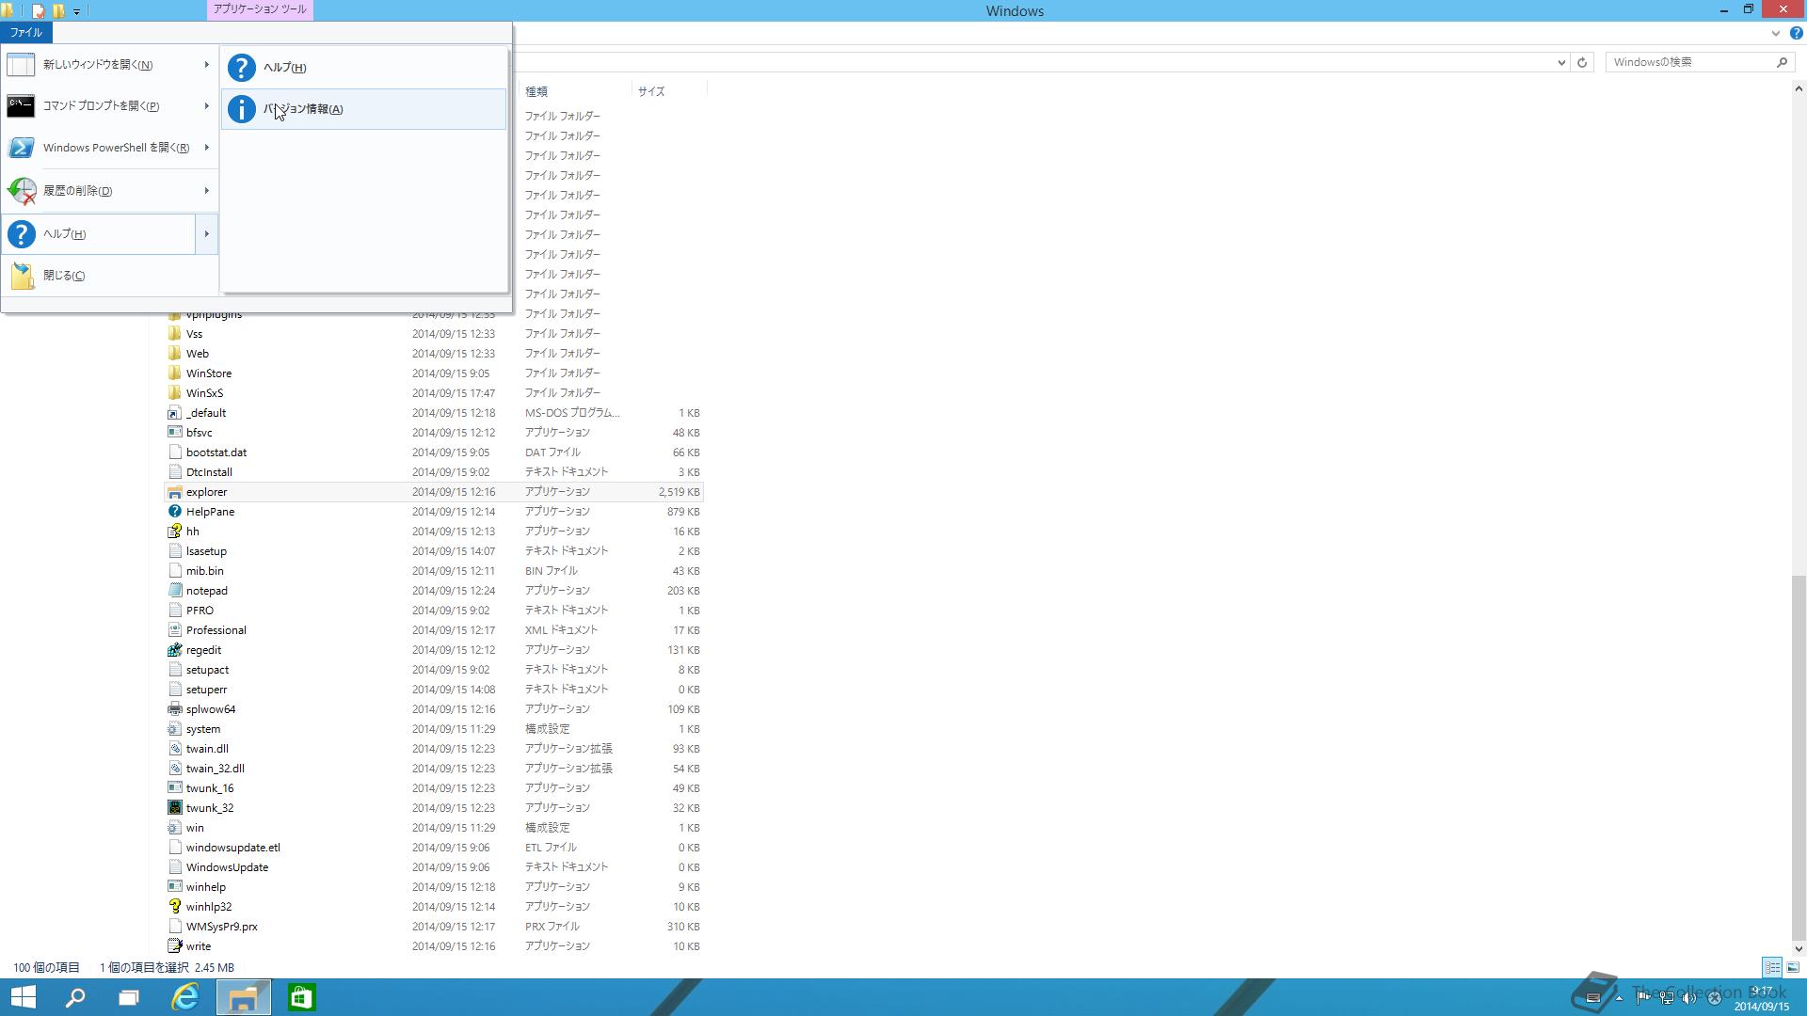Choose 閉じる(C) menu item
This screenshot has width=1807, height=1016.
110,276
